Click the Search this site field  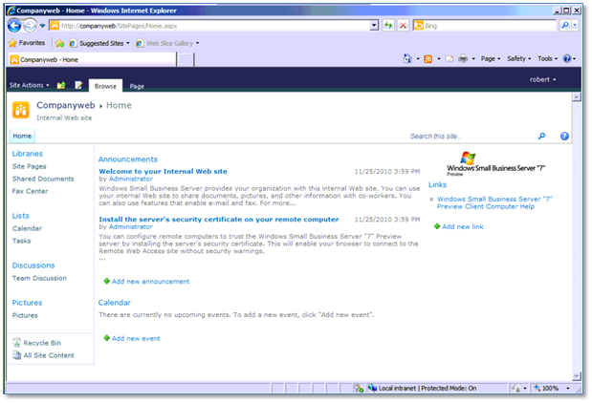click(470, 137)
